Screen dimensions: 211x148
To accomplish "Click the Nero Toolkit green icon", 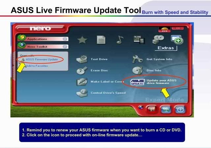I will click(x=22, y=45).
